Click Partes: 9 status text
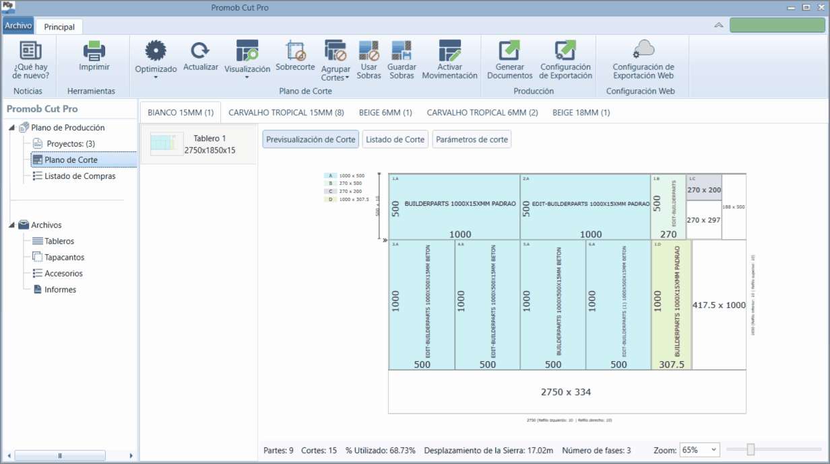The width and height of the screenshot is (830, 464). coord(278,451)
